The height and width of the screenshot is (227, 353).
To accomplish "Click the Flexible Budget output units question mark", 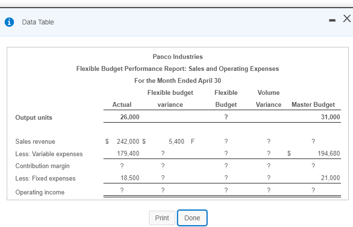I will [226, 117].
